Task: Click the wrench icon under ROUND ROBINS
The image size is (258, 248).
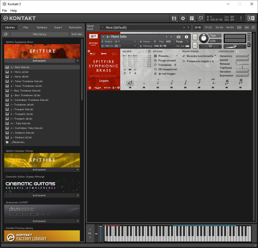Action: pos(184,56)
